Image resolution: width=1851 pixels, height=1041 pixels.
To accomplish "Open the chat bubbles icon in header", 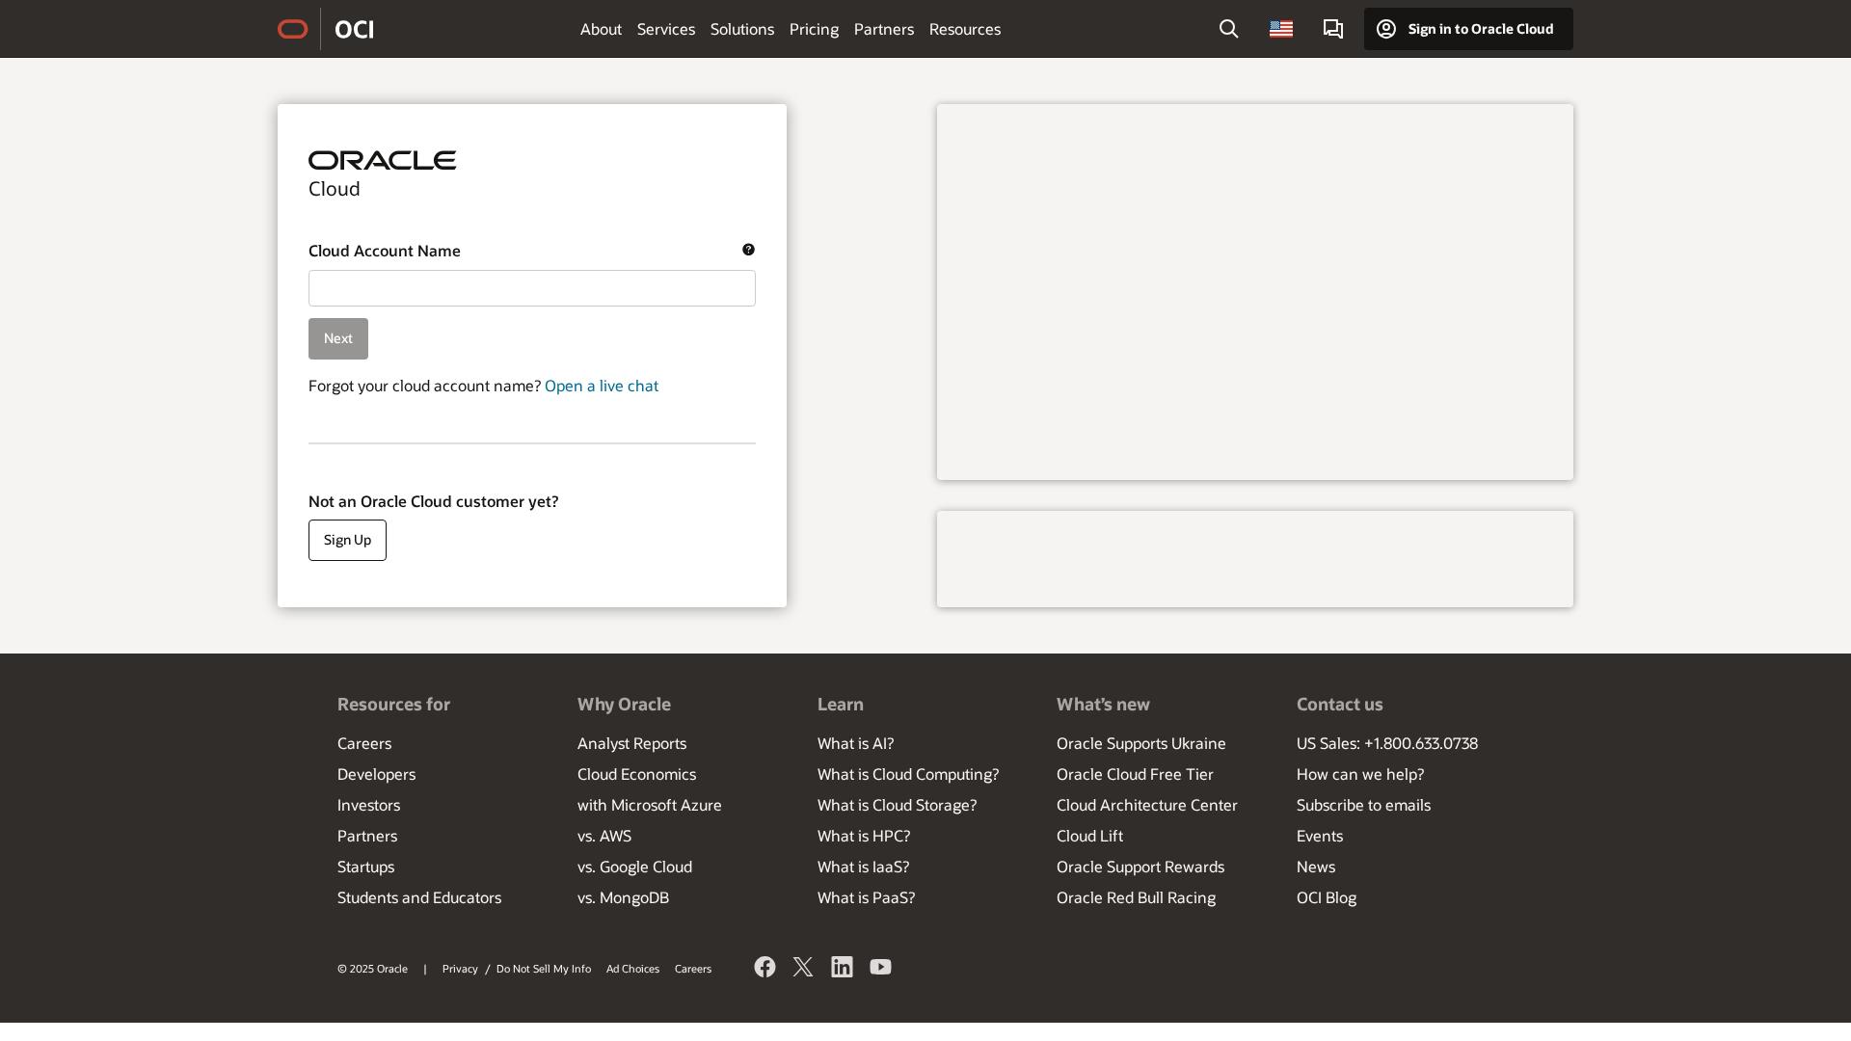I will point(1333,29).
